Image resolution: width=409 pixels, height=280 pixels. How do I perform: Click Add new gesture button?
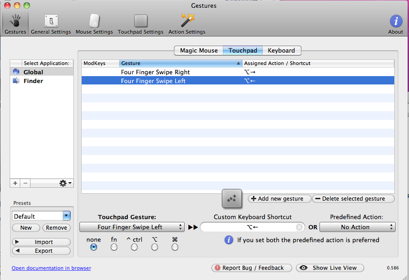[x=278, y=199]
